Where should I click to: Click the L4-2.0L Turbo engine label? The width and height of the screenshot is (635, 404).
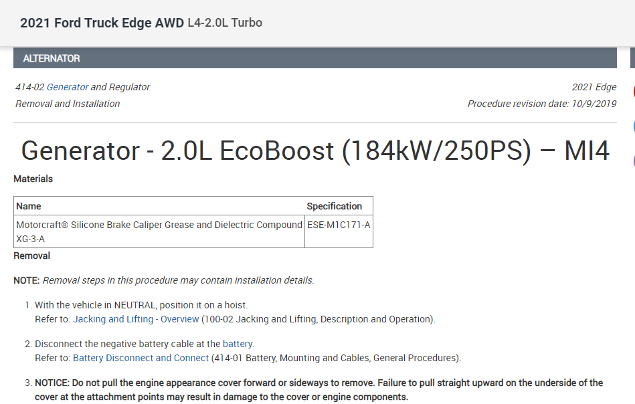click(x=225, y=23)
